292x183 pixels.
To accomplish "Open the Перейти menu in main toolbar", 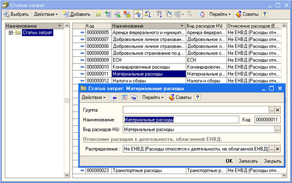I will (220, 14).
